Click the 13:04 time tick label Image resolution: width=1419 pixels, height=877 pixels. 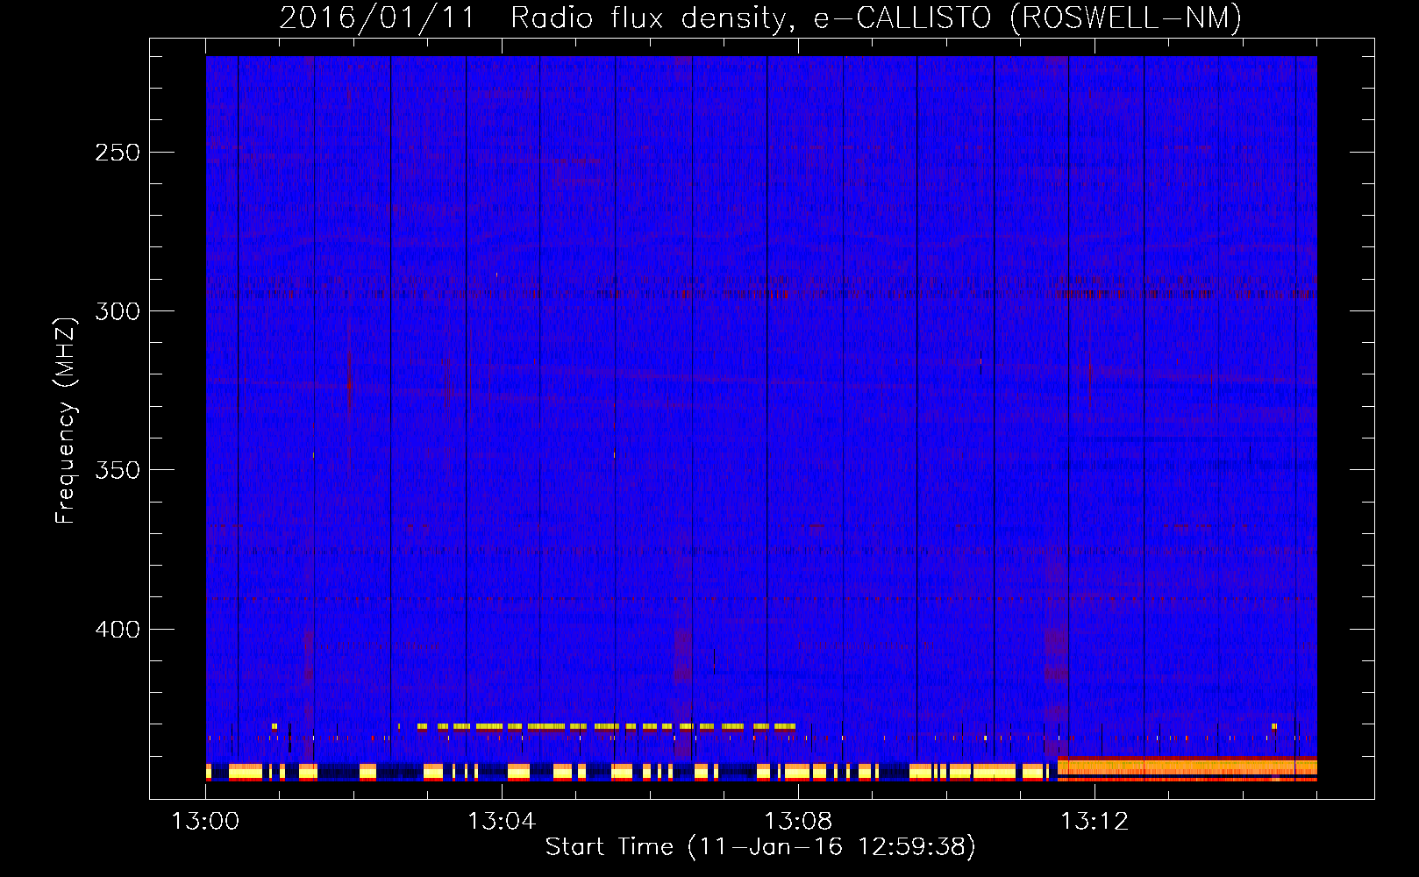coord(502,822)
